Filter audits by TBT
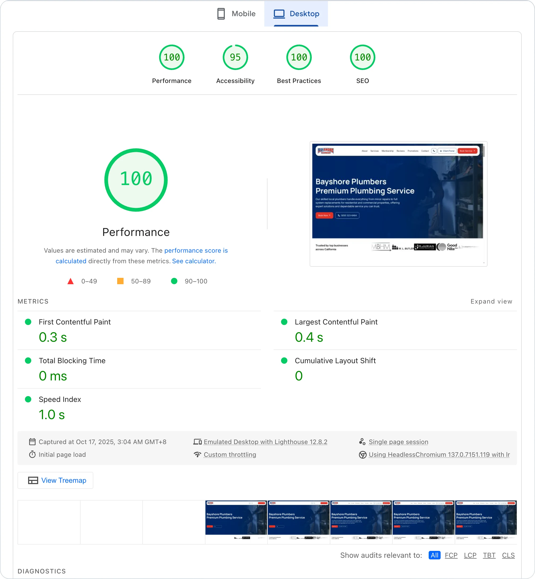 pyautogui.click(x=489, y=555)
